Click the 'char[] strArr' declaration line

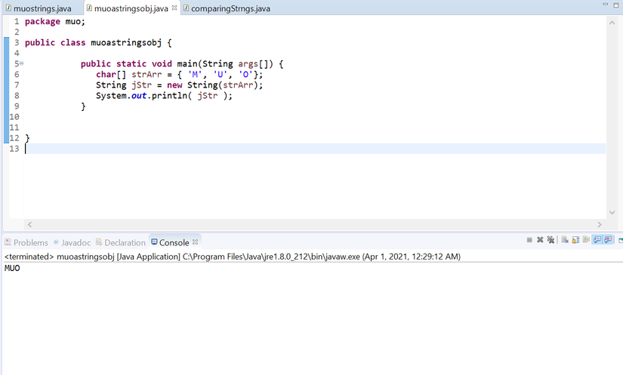179,74
